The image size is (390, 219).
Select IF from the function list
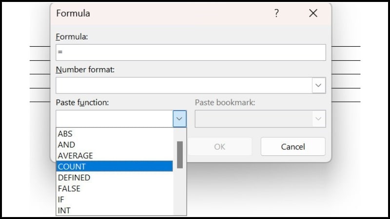pos(61,200)
